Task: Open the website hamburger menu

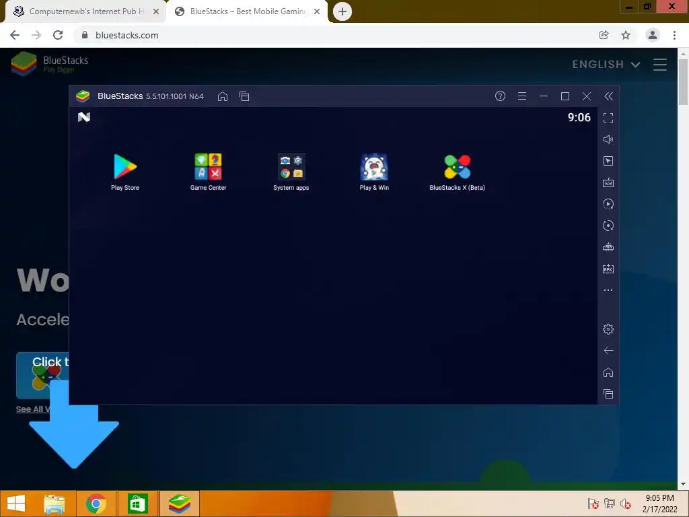Action: pyautogui.click(x=660, y=65)
